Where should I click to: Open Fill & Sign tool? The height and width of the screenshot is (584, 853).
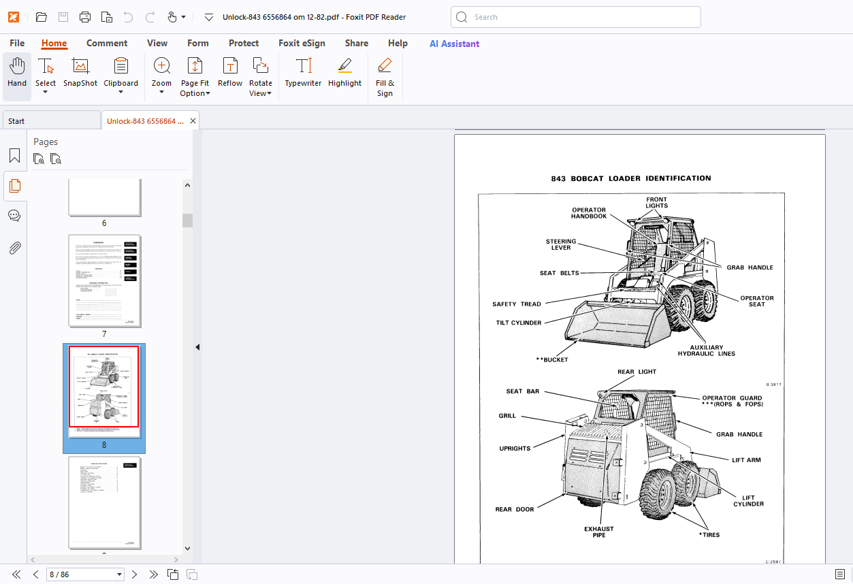pos(385,76)
